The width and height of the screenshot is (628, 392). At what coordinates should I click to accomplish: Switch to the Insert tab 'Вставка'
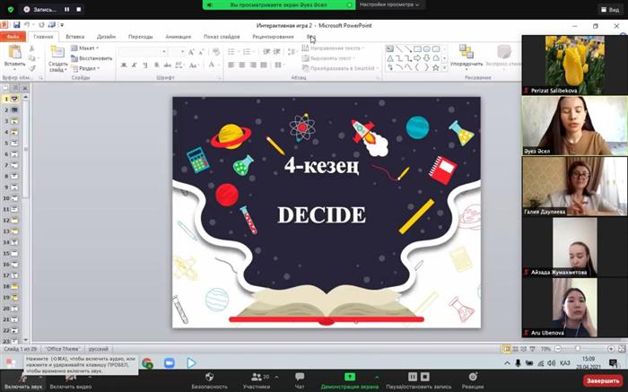pos(75,37)
